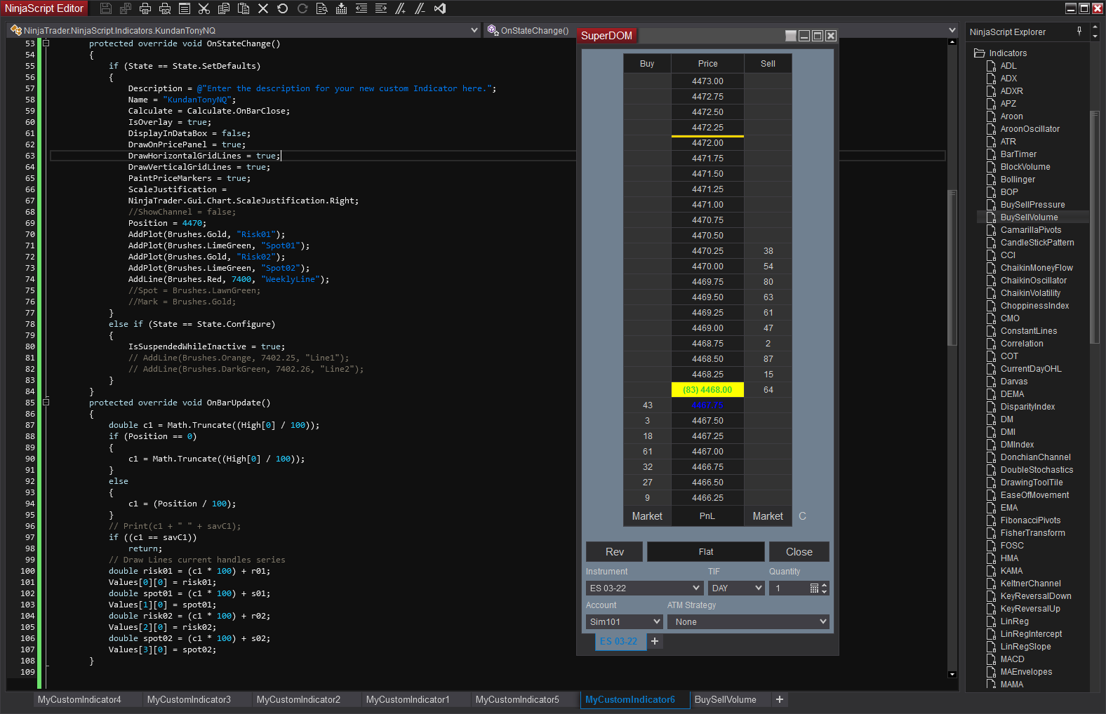Click the code editor vertical scrollbar thumb
Viewport: 1106px width, 714px height.
click(952, 267)
